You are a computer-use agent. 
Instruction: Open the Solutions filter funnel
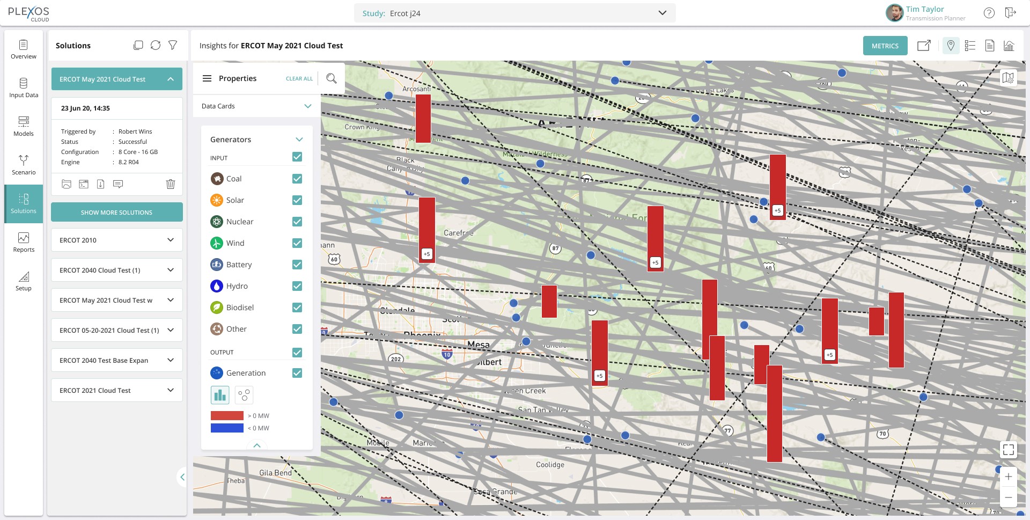173,46
